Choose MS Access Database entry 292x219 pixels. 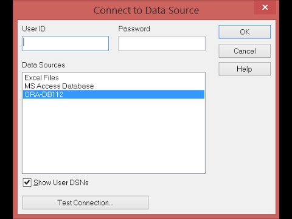click(x=114, y=86)
